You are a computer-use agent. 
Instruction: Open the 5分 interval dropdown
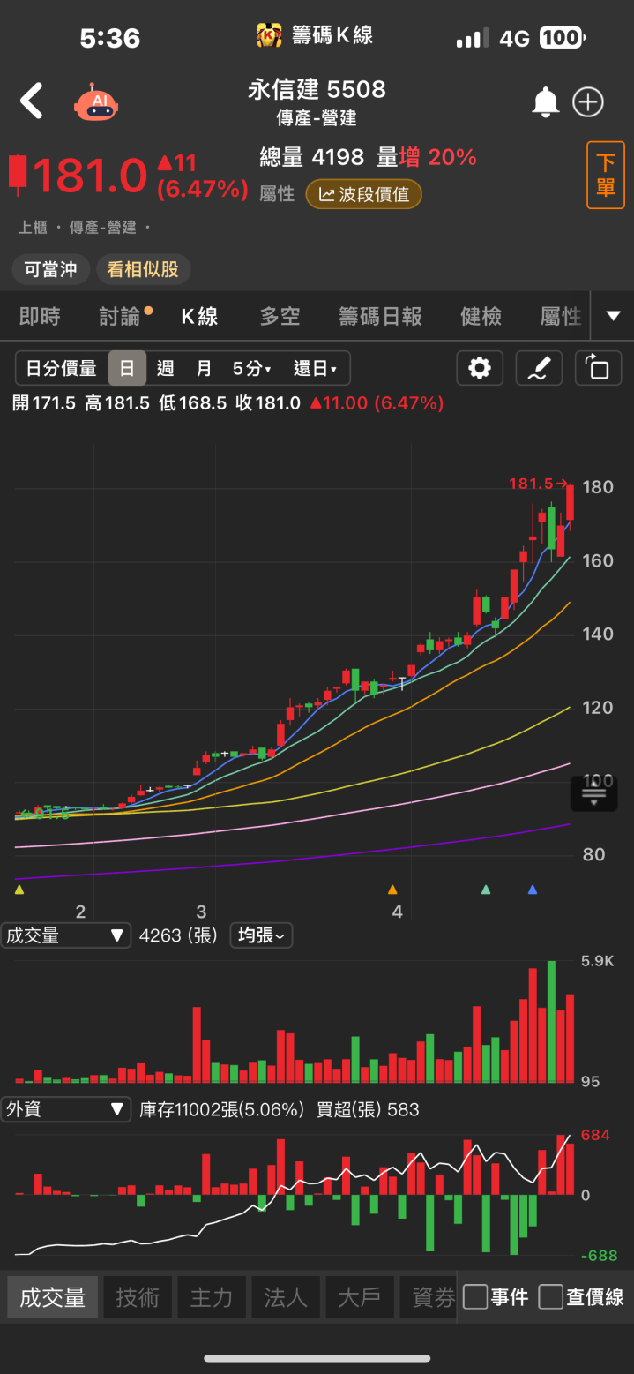click(x=252, y=368)
